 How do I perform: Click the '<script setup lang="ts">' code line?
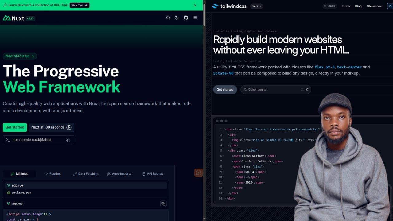coord(29,214)
